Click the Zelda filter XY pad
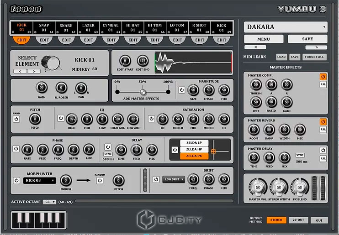The height and width of the screenshot is (235, 339). coord(221,150)
